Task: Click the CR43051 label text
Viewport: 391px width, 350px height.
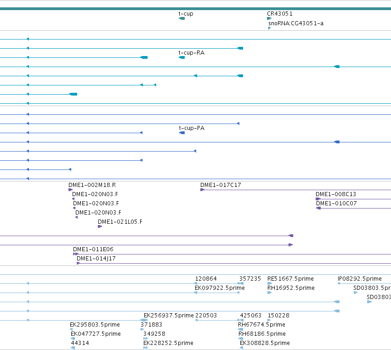Action: [x=280, y=14]
